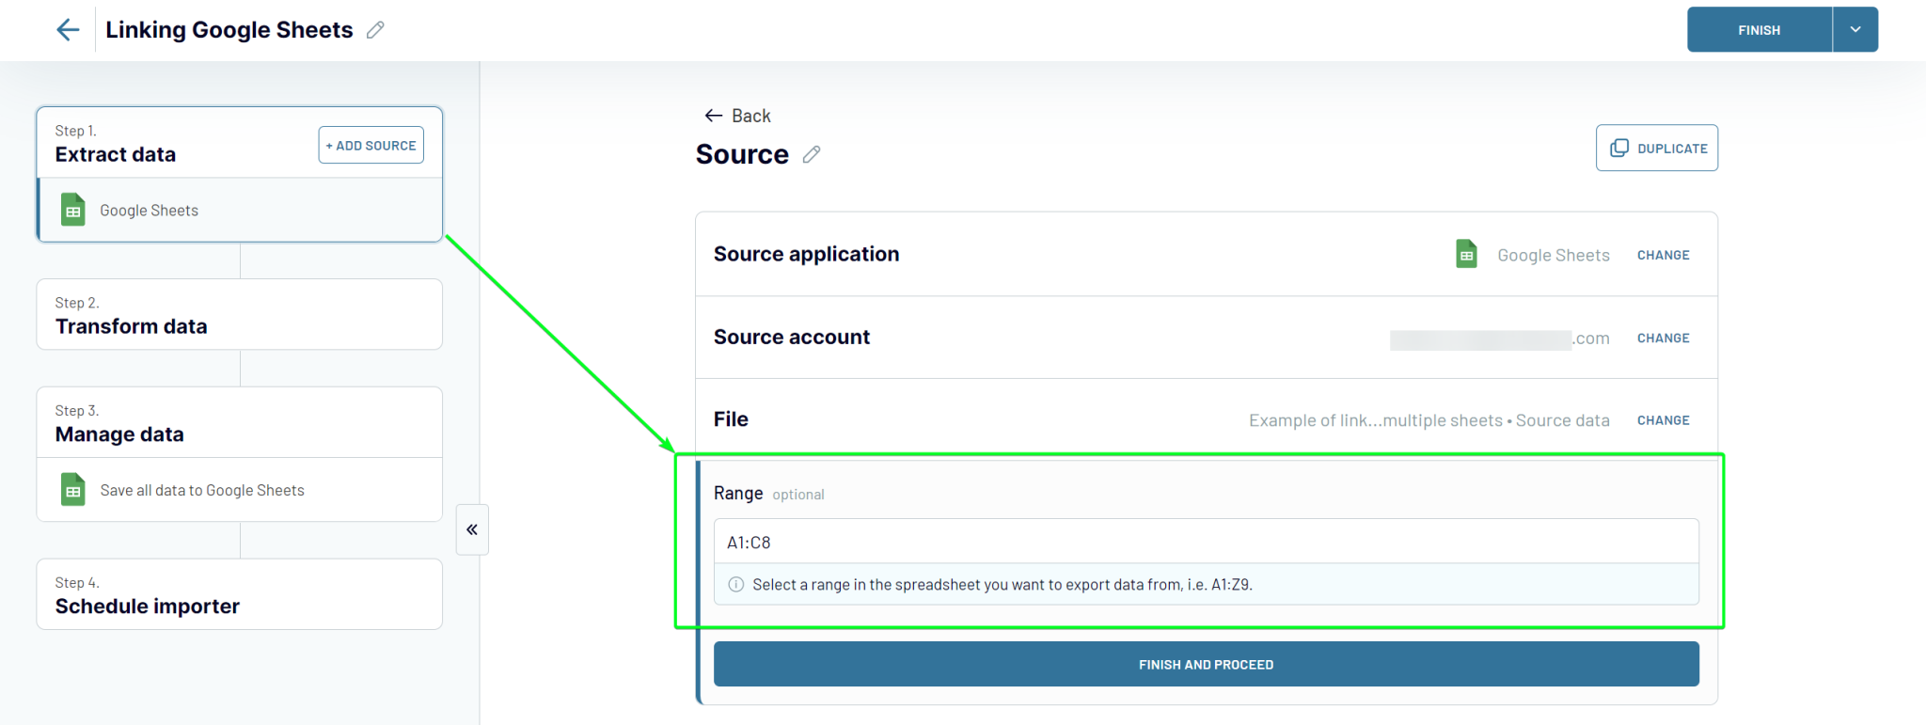Screen dimensions: 1926x725
Task: Collapse the sidebar with double chevron
Action: pos(472,529)
